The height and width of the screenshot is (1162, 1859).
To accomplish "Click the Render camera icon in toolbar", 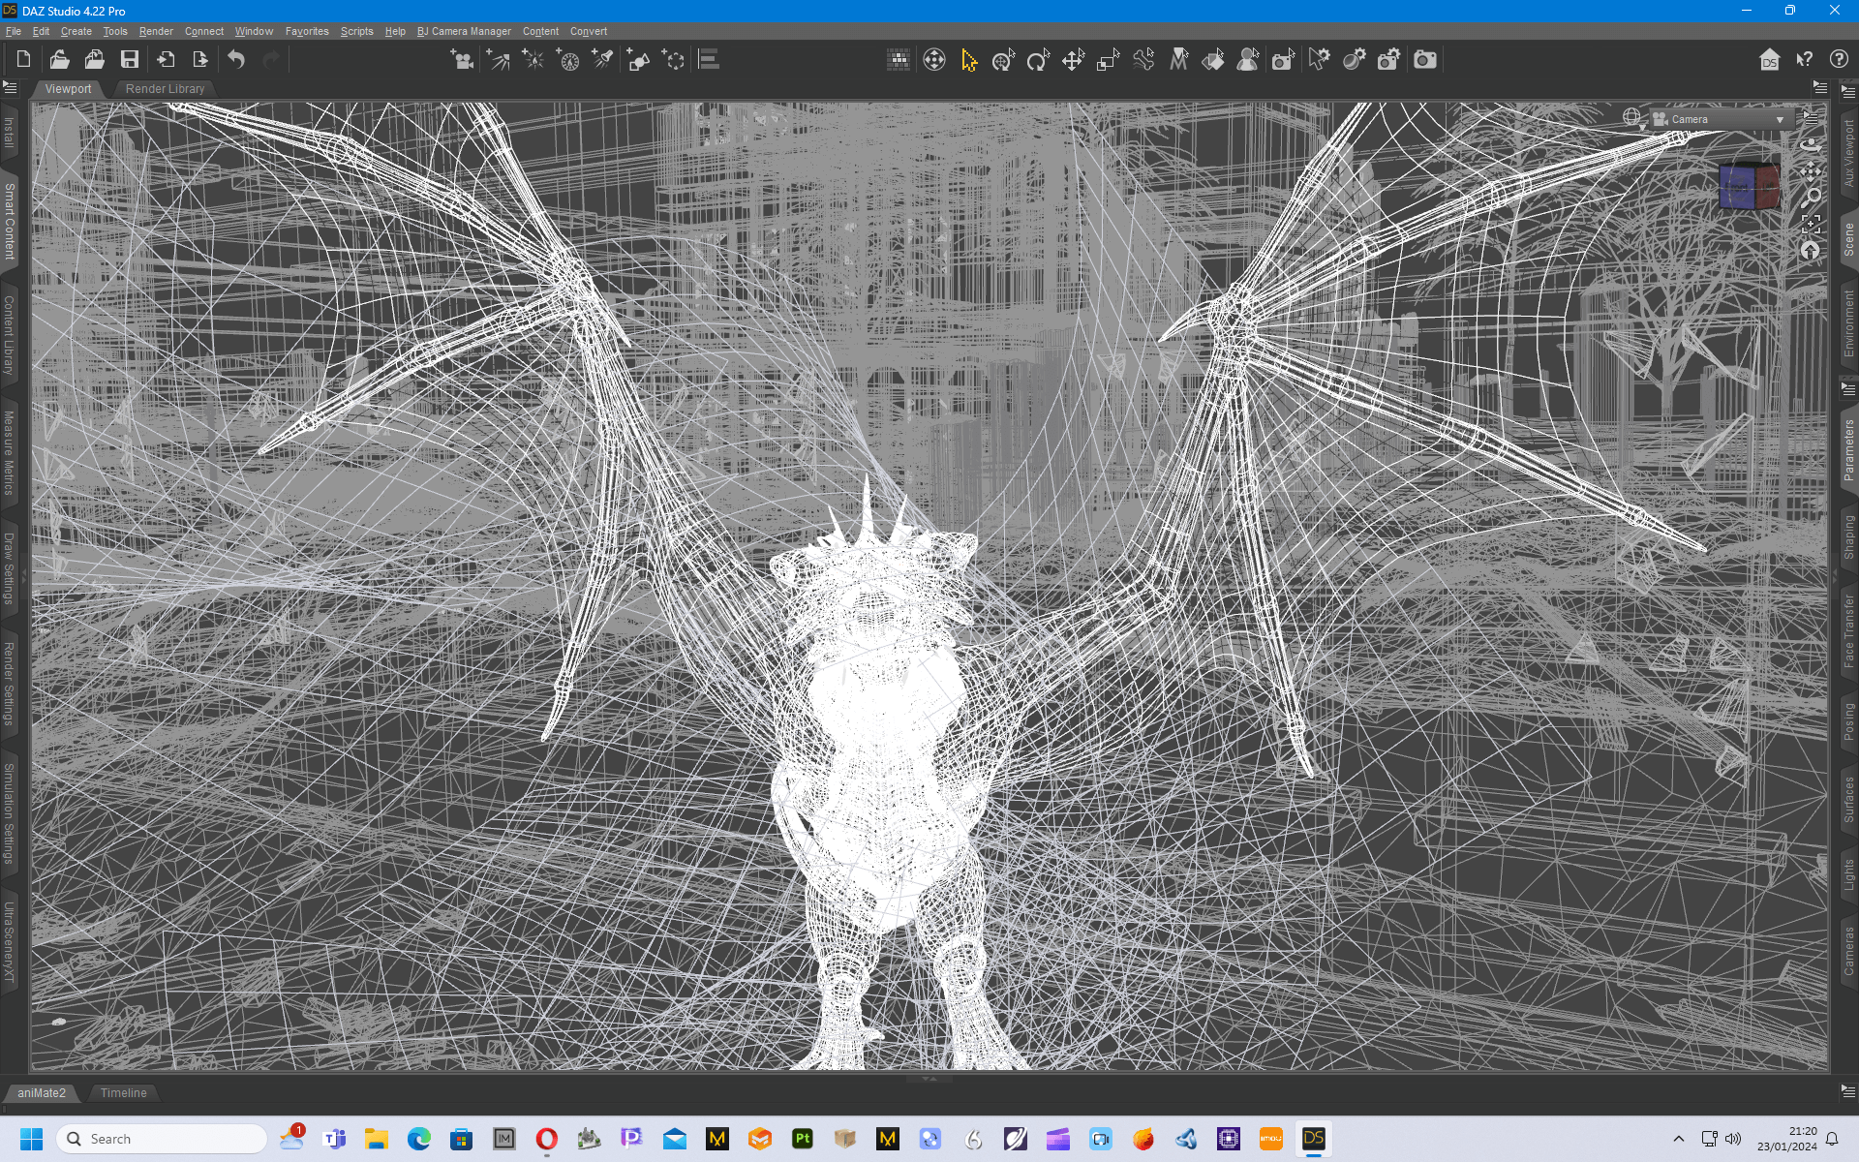I will coord(1425,60).
